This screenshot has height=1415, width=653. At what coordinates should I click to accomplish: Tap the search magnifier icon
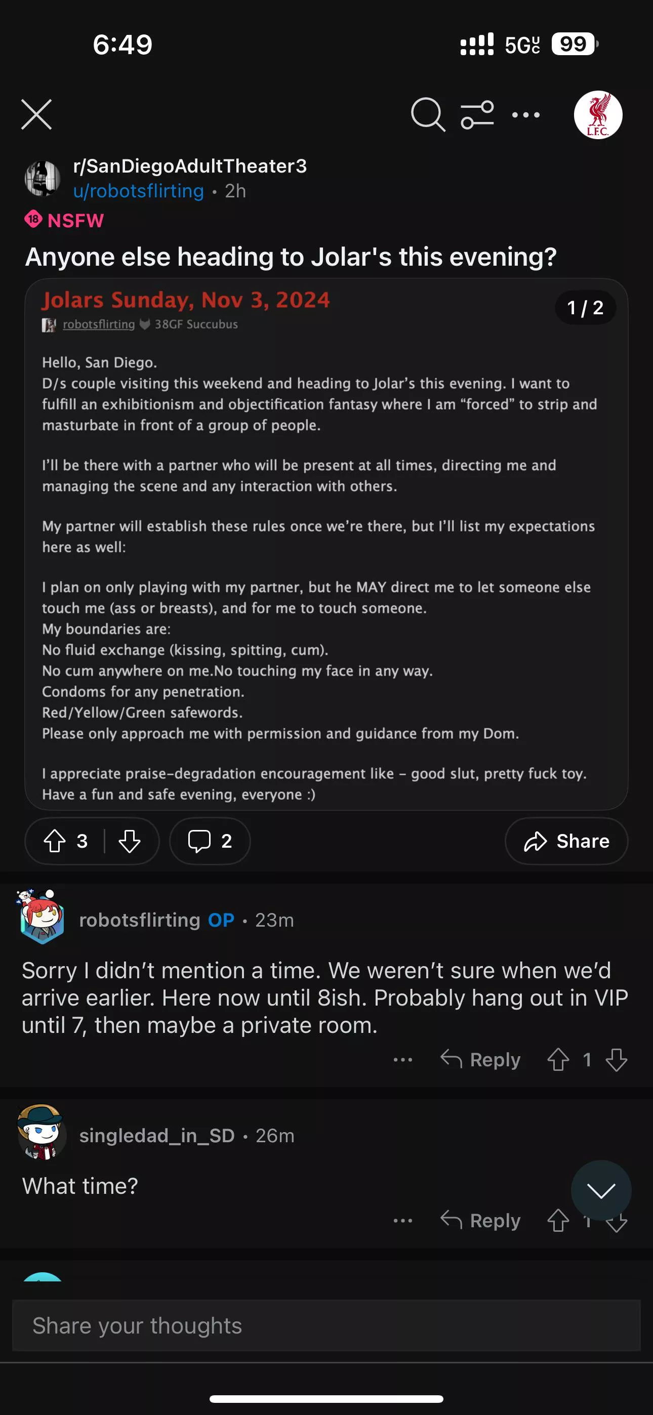click(x=427, y=114)
